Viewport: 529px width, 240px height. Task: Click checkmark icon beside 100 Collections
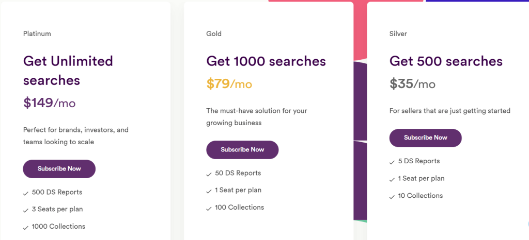pyautogui.click(x=209, y=209)
